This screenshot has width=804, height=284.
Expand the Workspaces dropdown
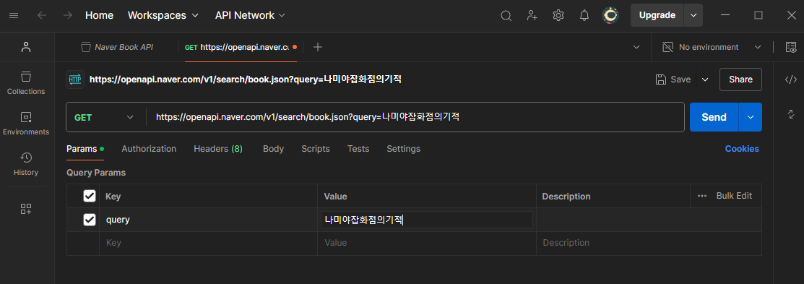pyautogui.click(x=163, y=15)
